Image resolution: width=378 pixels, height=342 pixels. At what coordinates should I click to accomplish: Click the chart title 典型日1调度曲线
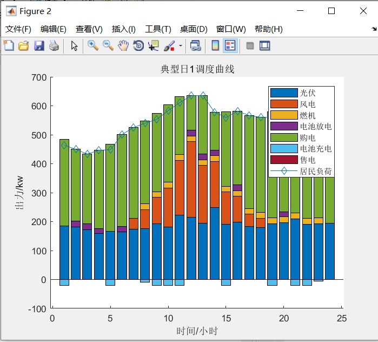197,69
